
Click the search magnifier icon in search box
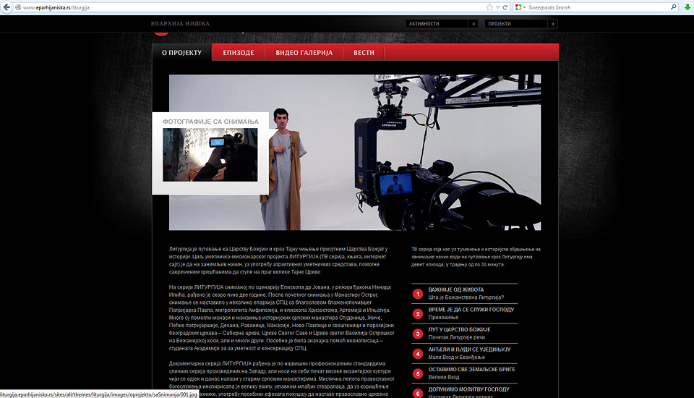[x=674, y=7]
